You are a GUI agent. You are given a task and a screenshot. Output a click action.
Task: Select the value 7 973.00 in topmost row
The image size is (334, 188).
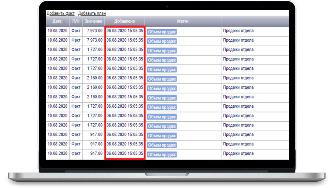pos(95,31)
